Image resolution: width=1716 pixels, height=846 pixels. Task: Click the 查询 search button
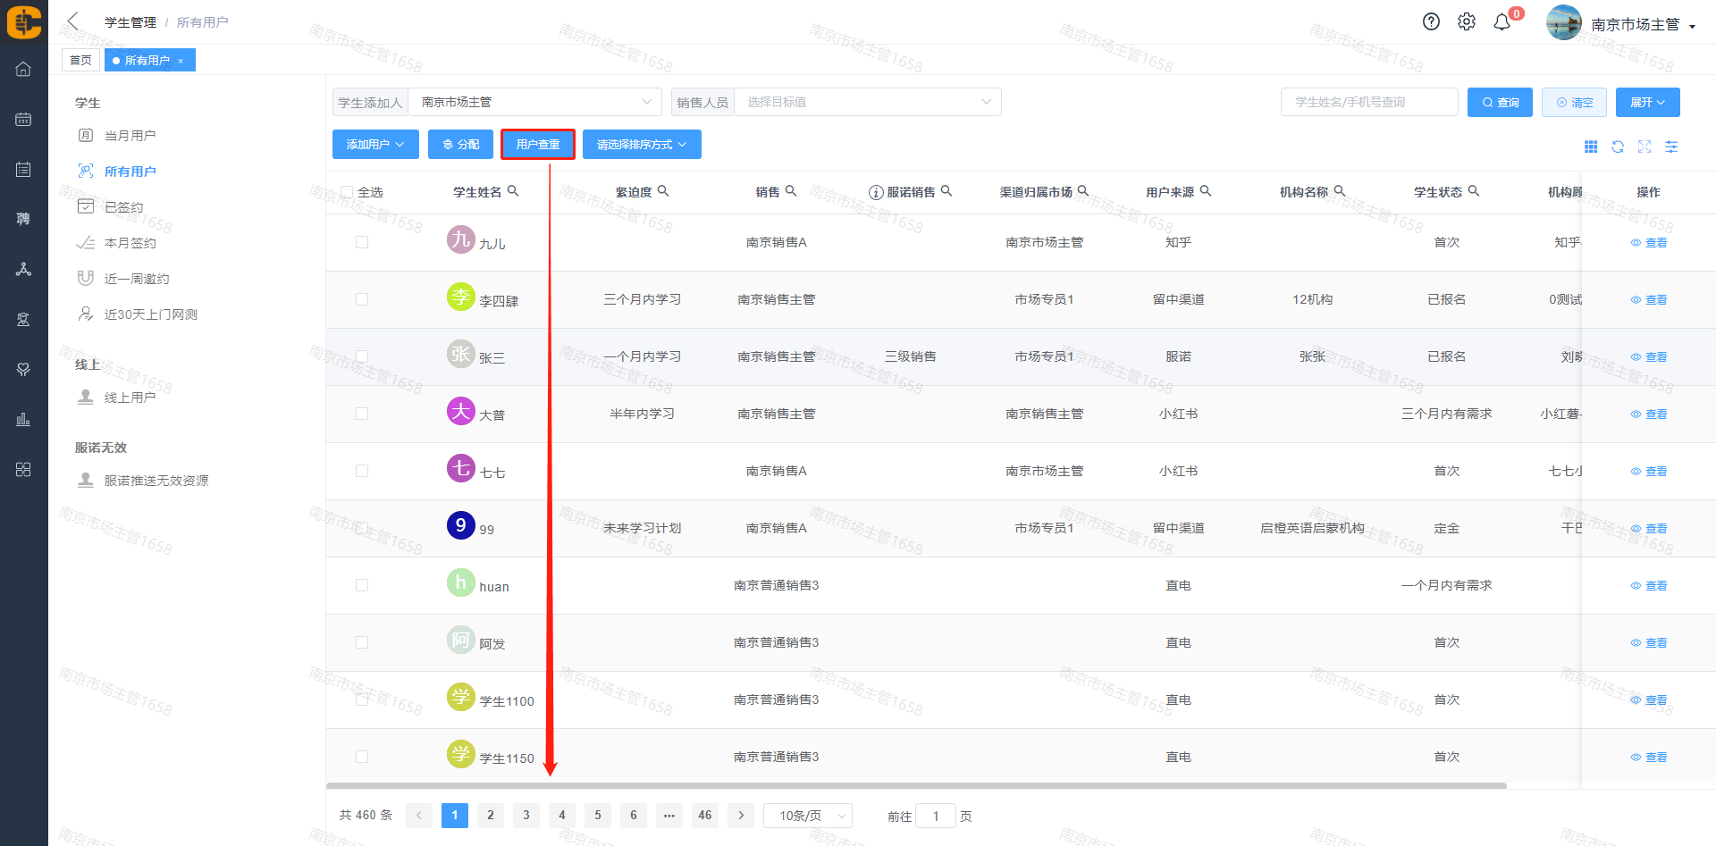coord(1500,103)
